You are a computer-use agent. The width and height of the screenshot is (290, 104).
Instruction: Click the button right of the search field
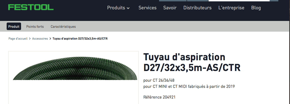coord(274,1)
